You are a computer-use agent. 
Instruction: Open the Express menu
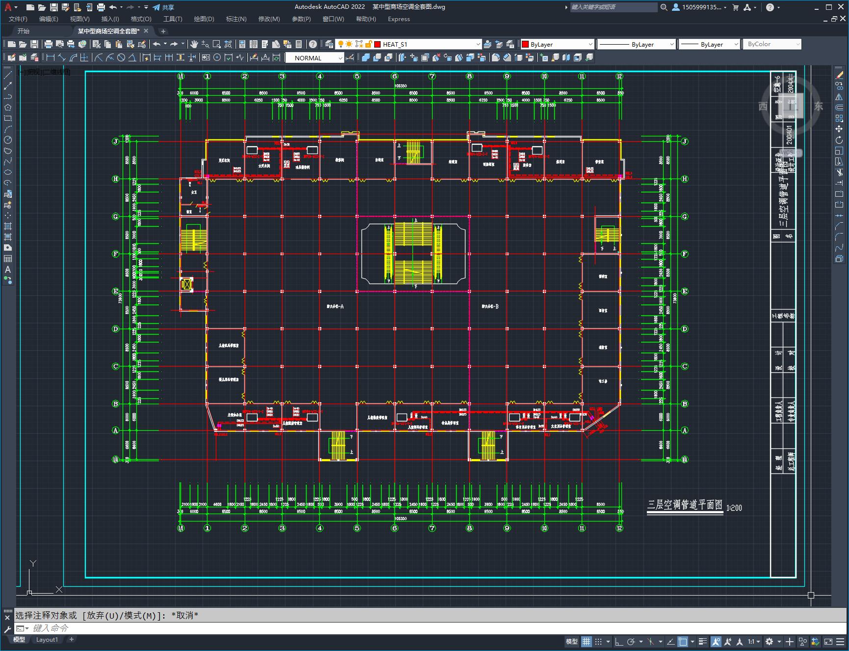click(399, 19)
